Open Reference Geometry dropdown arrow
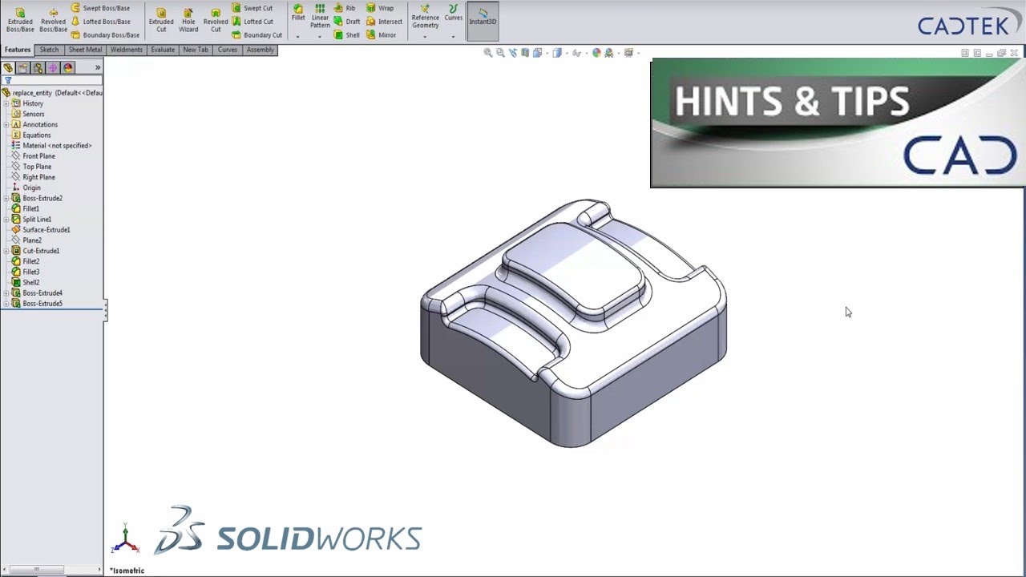This screenshot has width=1026, height=577. coord(425,36)
